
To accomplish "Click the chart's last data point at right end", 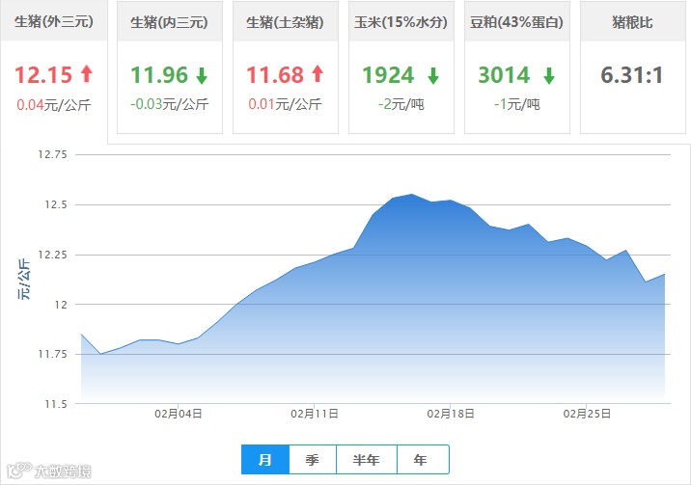I will [x=664, y=274].
